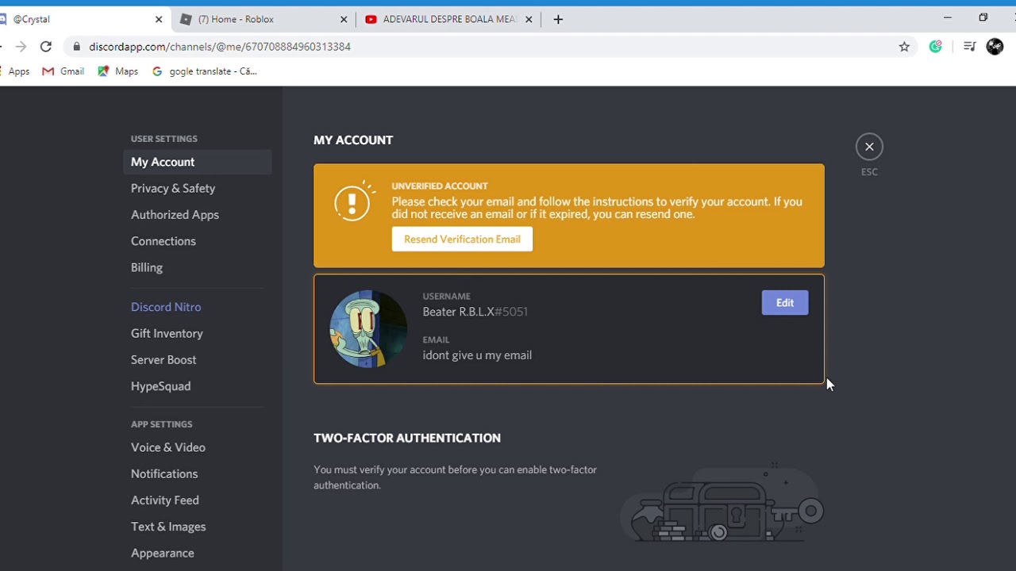Screen dimensions: 1016x571
Task: Open the Apps bookmark shortcut
Action: [15, 71]
